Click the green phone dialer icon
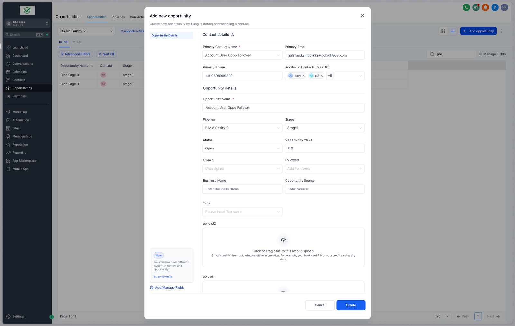Screen dimensions: 515x326 point(466,7)
